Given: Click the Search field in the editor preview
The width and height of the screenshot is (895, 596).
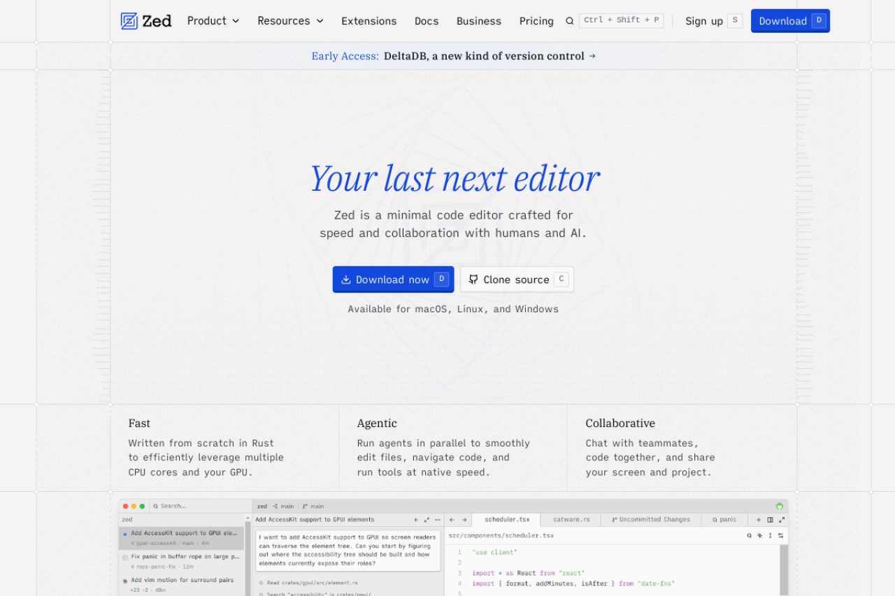Looking at the screenshot, I should coord(201,506).
